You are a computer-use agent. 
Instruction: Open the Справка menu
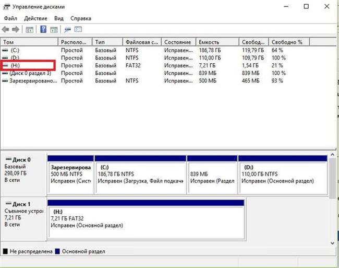coord(81,19)
